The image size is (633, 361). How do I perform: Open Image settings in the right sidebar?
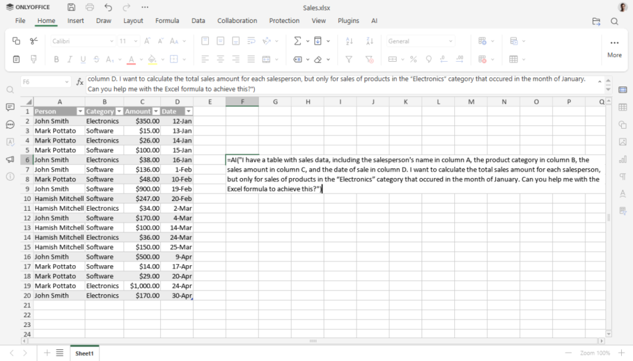pos(623,142)
